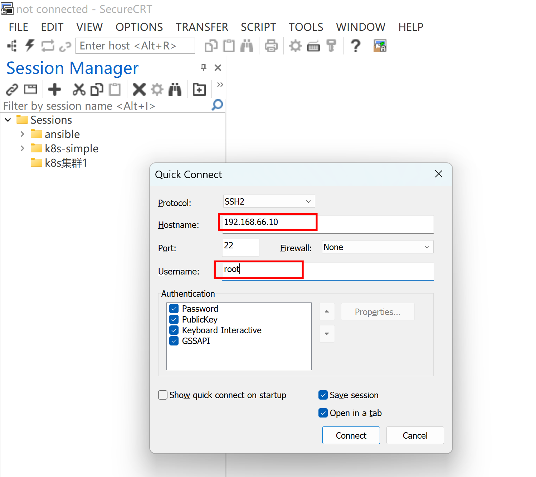Click the Connect button
The image size is (536, 477).
pyautogui.click(x=351, y=435)
